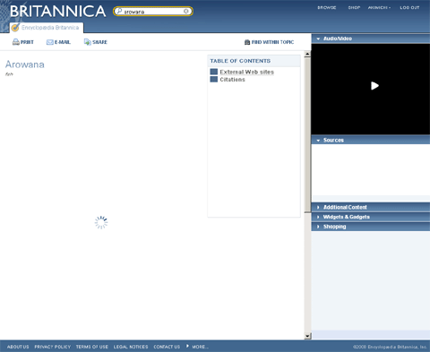Click the Find Within Topic binoculars icon

247,42
